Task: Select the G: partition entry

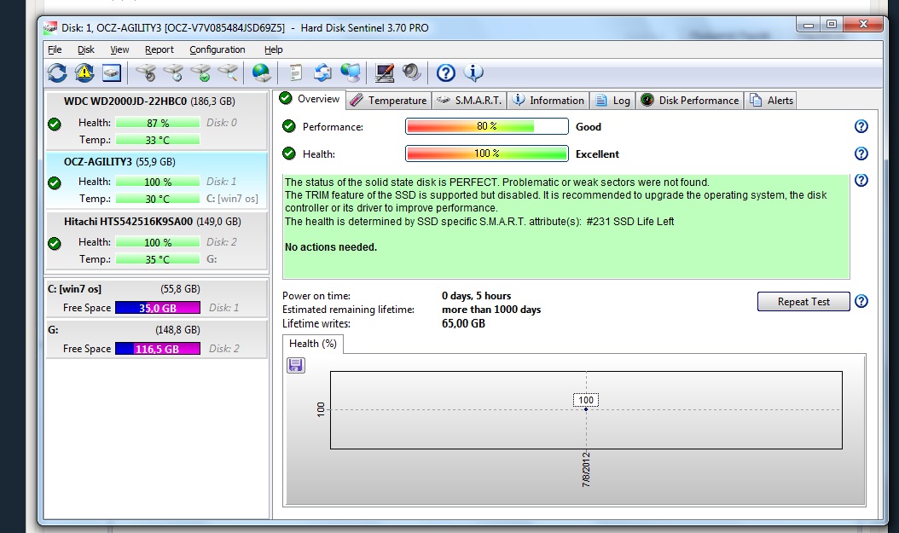Action: 157,339
